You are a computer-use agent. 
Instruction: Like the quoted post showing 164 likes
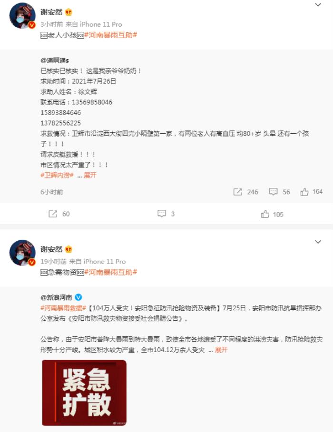pos(312,191)
